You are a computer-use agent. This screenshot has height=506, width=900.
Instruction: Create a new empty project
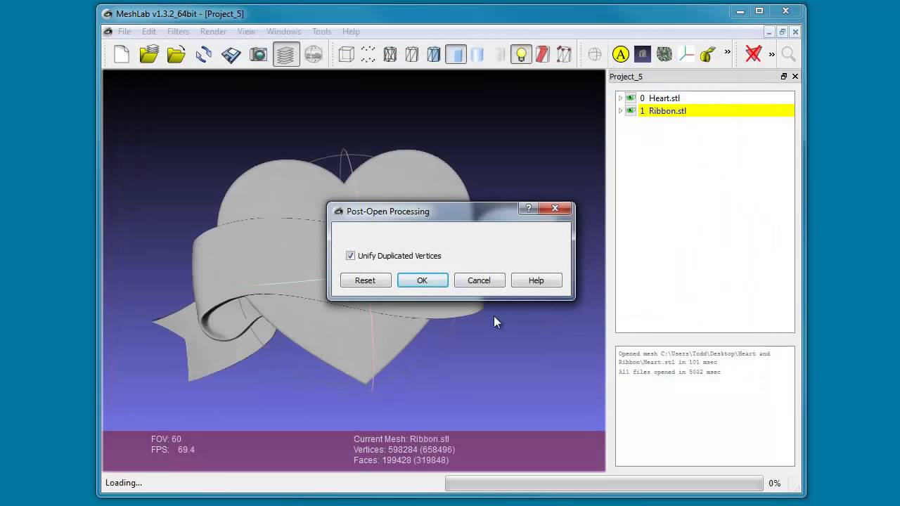tap(122, 54)
